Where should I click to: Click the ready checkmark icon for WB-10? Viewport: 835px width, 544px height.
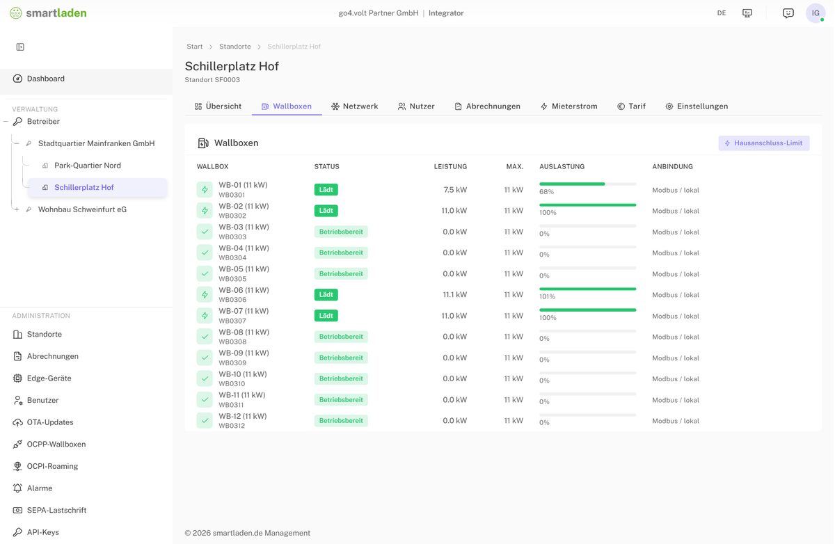tap(205, 378)
